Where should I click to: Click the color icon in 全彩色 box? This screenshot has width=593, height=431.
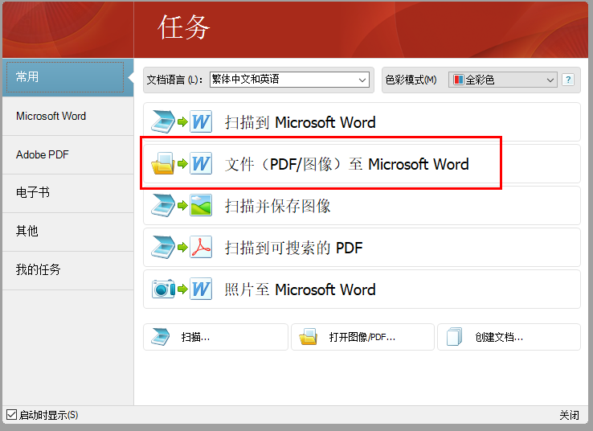(458, 80)
